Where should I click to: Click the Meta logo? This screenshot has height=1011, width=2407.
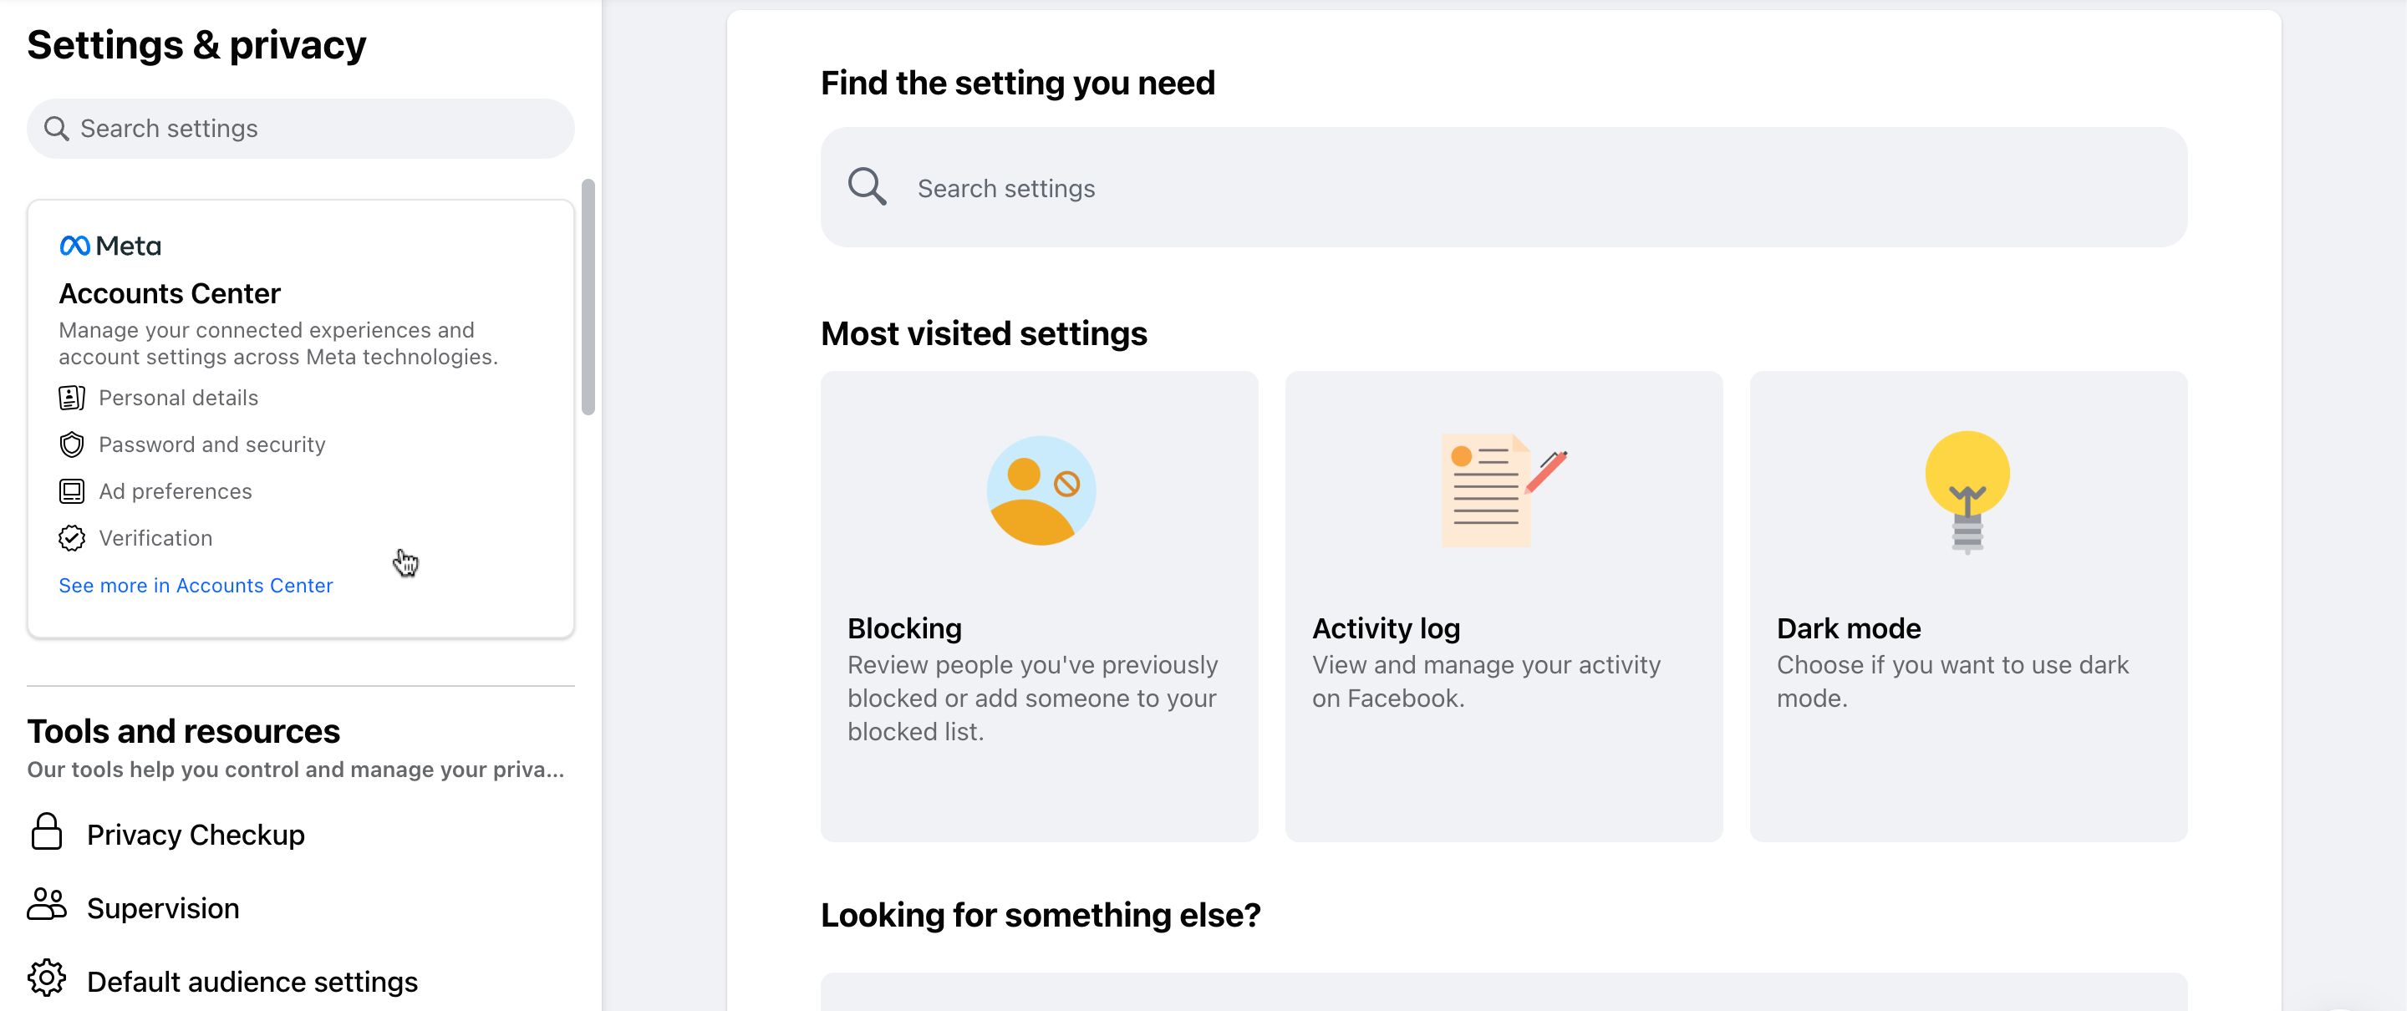pyautogui.click(x=109, y=245)
